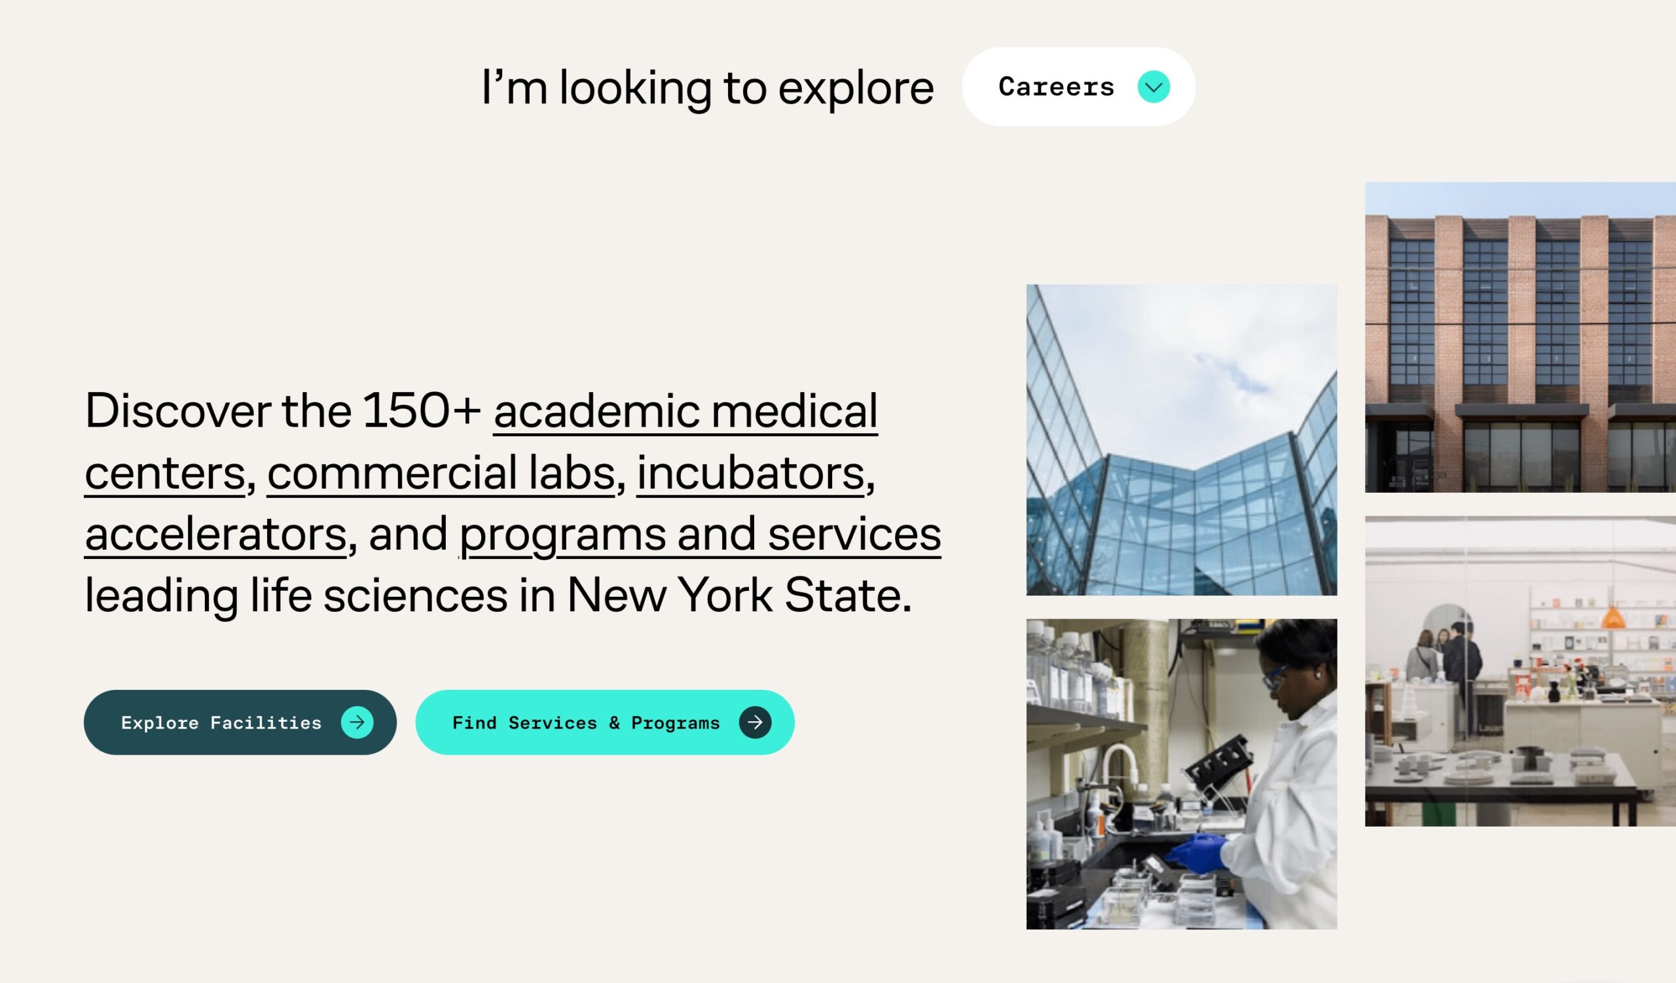Click the teal chevron icon beside Careers
This screenshot has width=1676, height=983.
point(1154,87)
